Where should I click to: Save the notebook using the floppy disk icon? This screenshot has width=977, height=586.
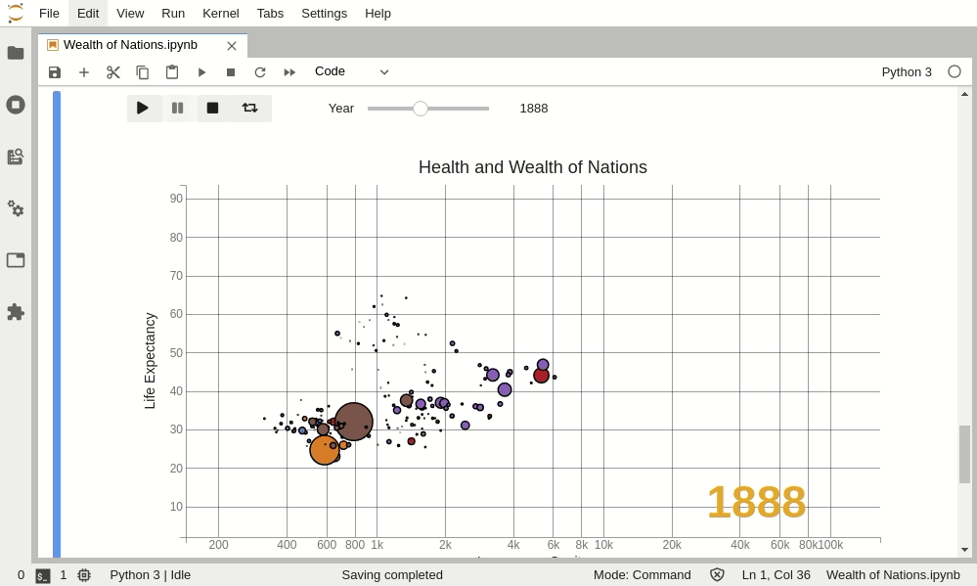[55, 71]
